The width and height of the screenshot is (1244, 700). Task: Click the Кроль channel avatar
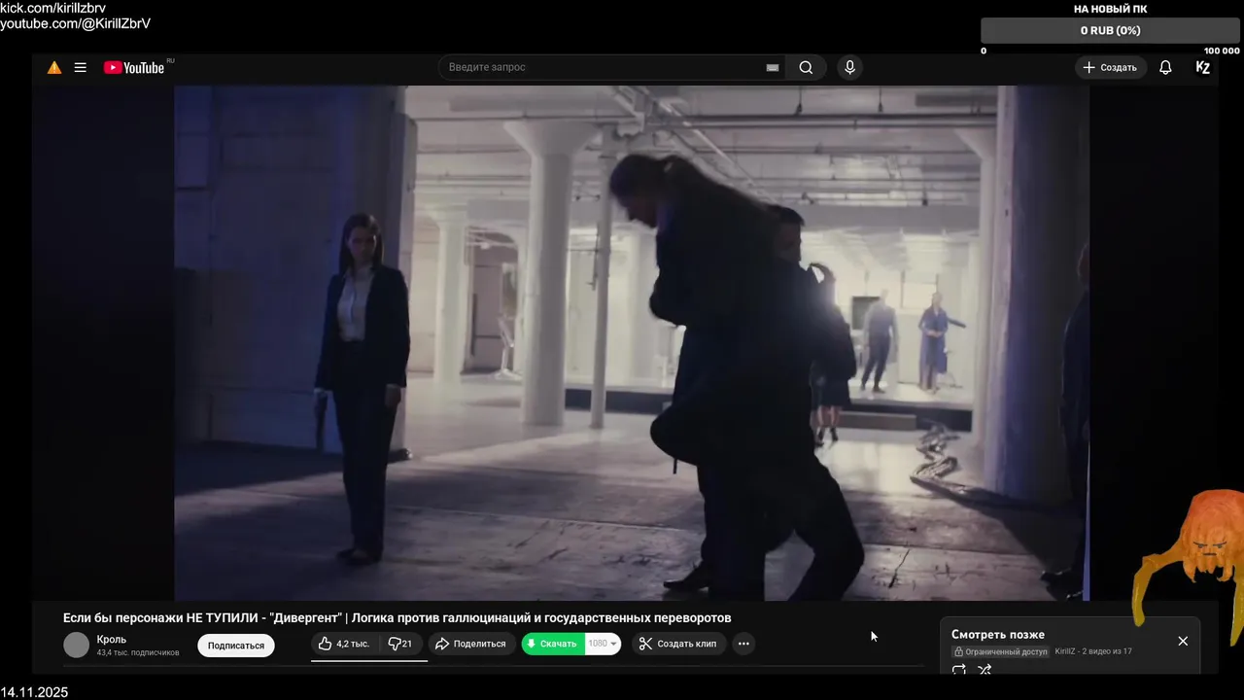[x=76, y=645]
